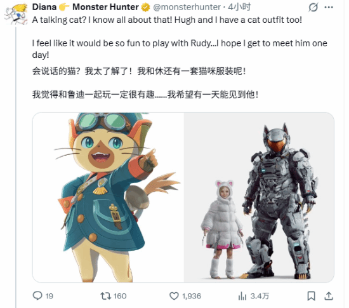
Task: Open the cat-outfit armor image
Action: point(259,198)
